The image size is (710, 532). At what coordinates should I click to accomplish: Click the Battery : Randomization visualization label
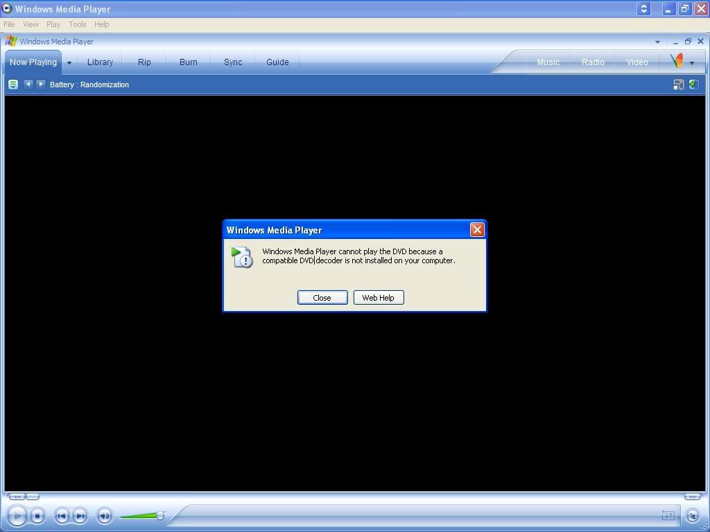tap(89, 85)
